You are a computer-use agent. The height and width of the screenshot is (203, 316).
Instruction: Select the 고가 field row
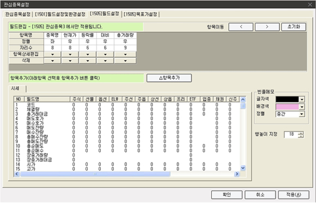[127, 169]
